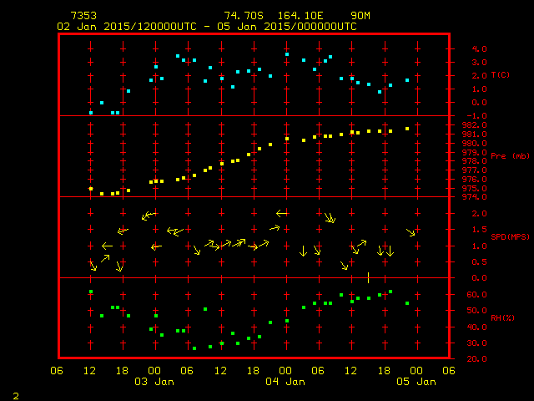Select the date range header text
The height and width of the screenshot is (401, 534).
207,26
